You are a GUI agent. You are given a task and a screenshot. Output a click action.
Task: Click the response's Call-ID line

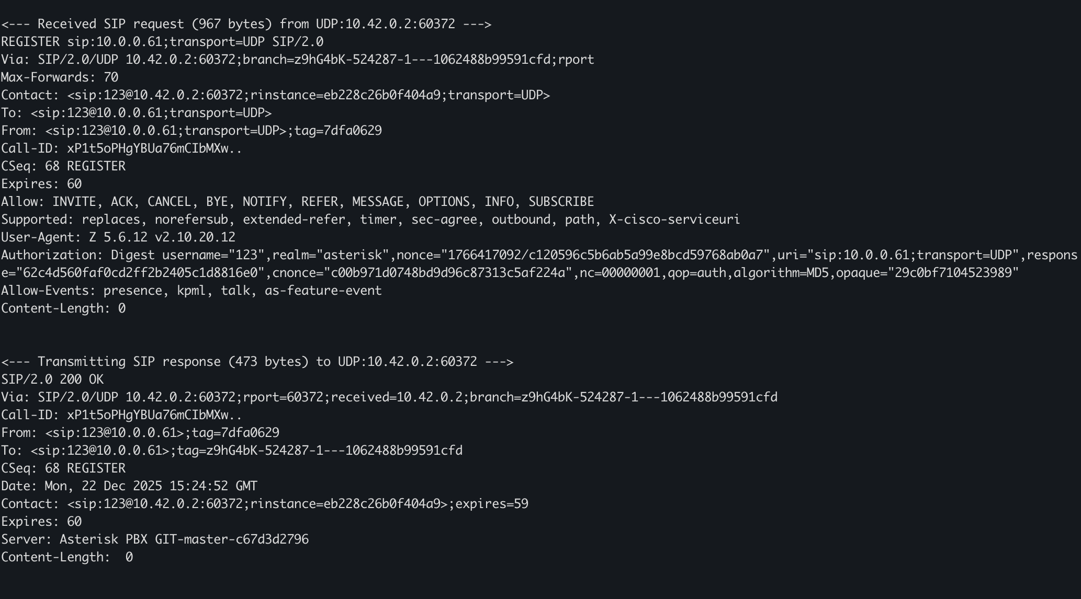pyautogui.click(x=121, y=415)
